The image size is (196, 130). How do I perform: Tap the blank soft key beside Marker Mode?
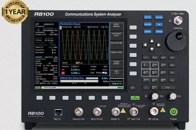tap(133, 55)
